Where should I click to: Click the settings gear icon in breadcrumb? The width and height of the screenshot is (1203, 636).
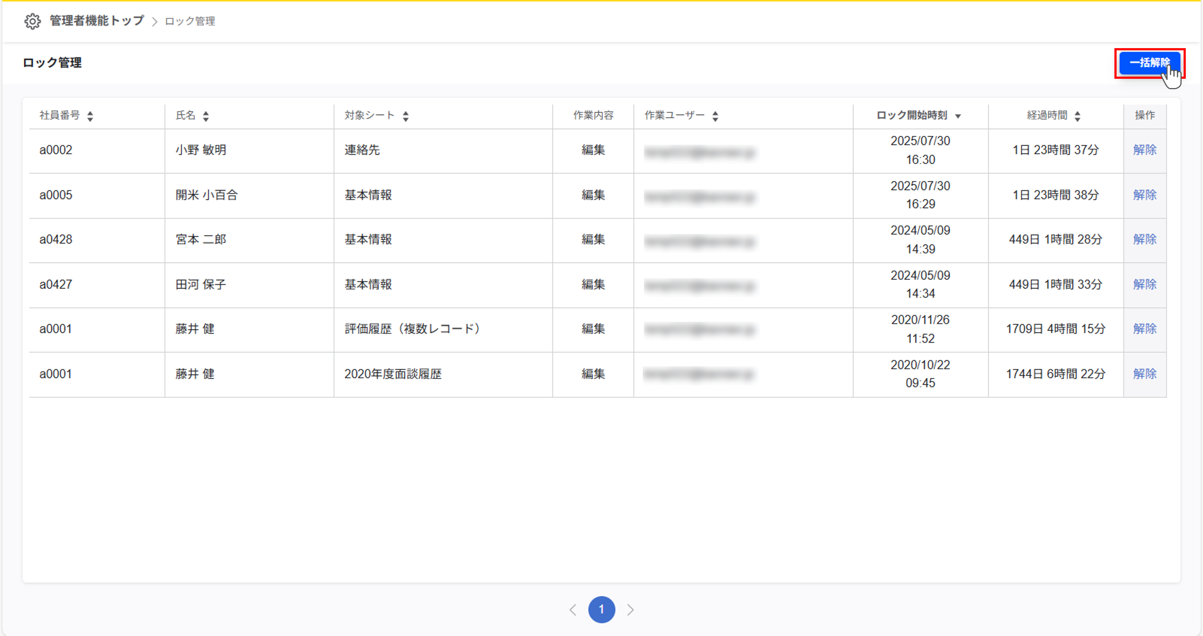[32, 21]
